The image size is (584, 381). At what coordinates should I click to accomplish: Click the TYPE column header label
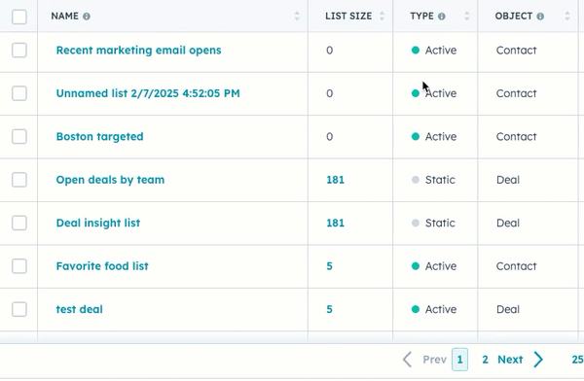click(x=422, y=16)
